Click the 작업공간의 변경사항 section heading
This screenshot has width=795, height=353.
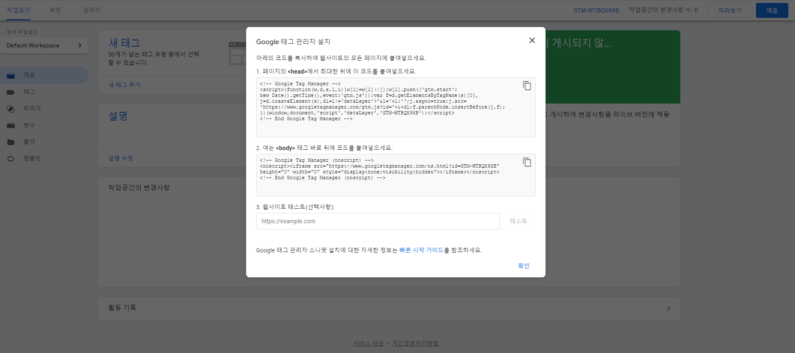[139, 188]
